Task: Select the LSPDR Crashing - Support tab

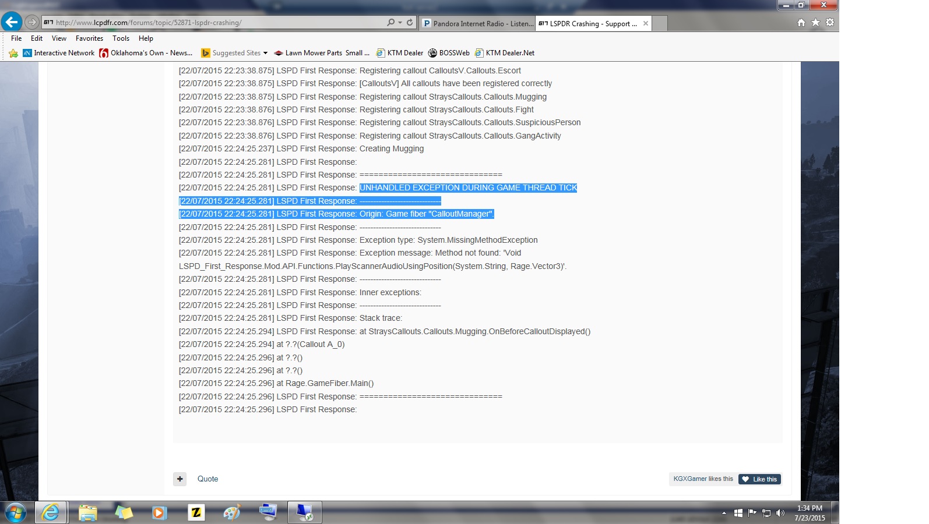Action: (x=587, y=23)
